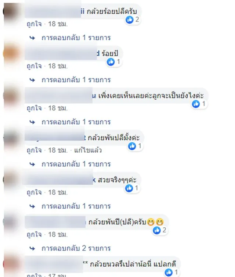
Task: Click reply arrow icon under กล้วยร้อยปลีครับ
Action: (x=32, y=38)
